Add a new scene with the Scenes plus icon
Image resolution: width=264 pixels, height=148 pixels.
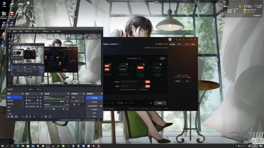click(x=9, y=116)
